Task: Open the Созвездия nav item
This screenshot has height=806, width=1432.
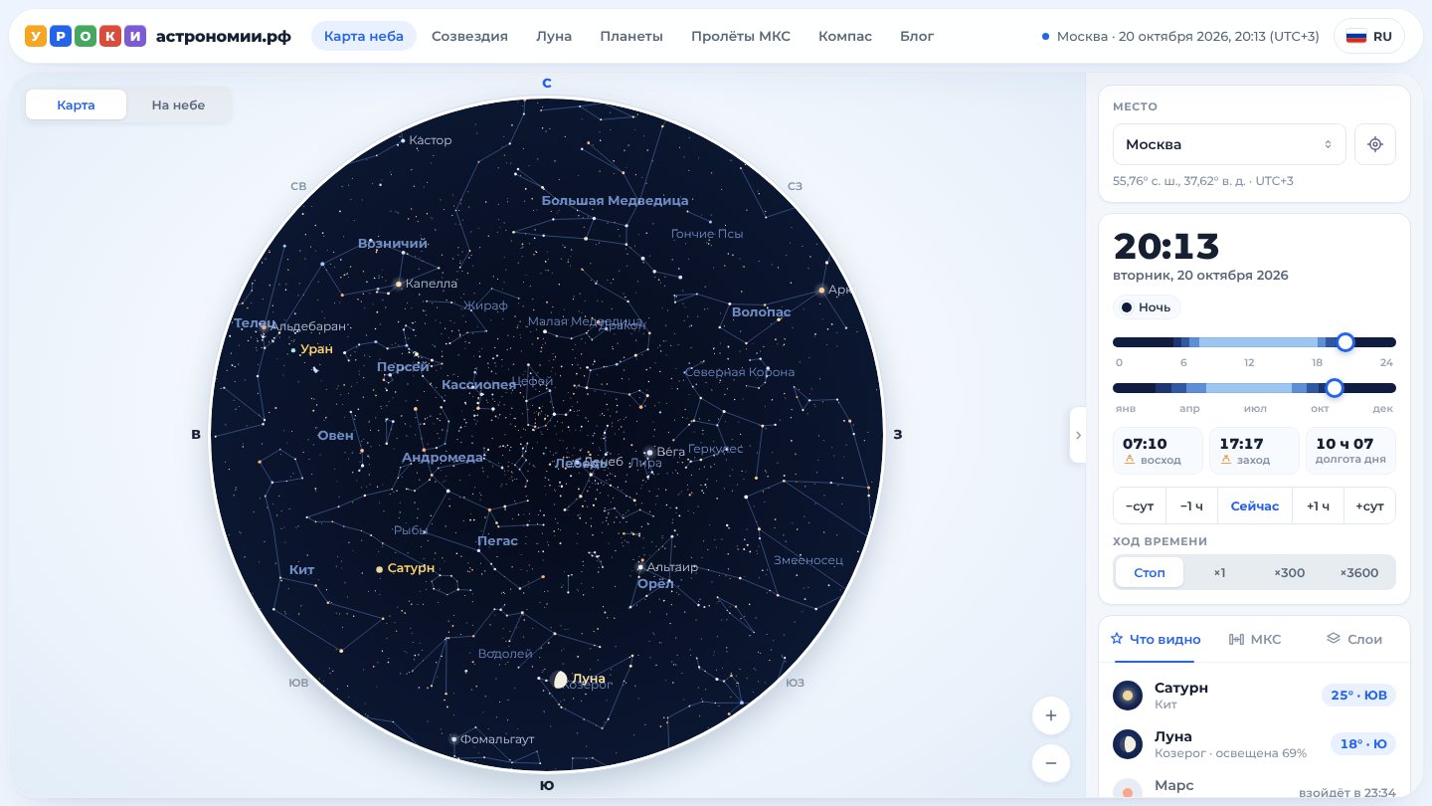Action: pos(469,36)
